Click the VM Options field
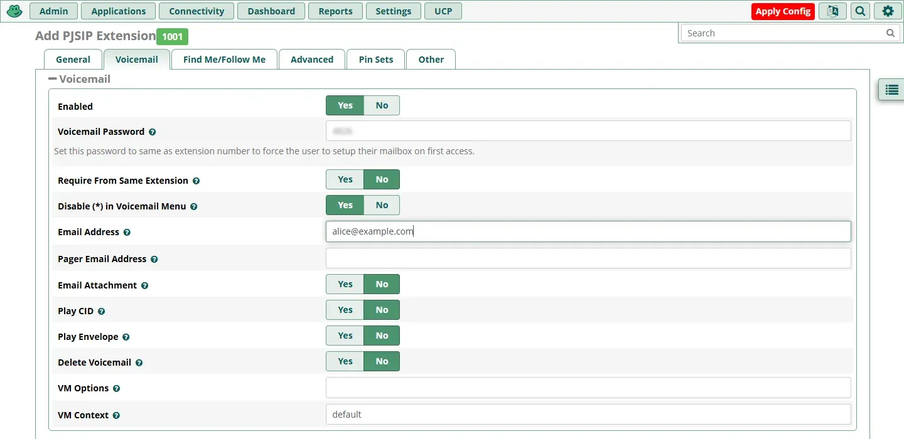Screen dimensions: 904x439 pyautogui.click(x=588, y=388)
